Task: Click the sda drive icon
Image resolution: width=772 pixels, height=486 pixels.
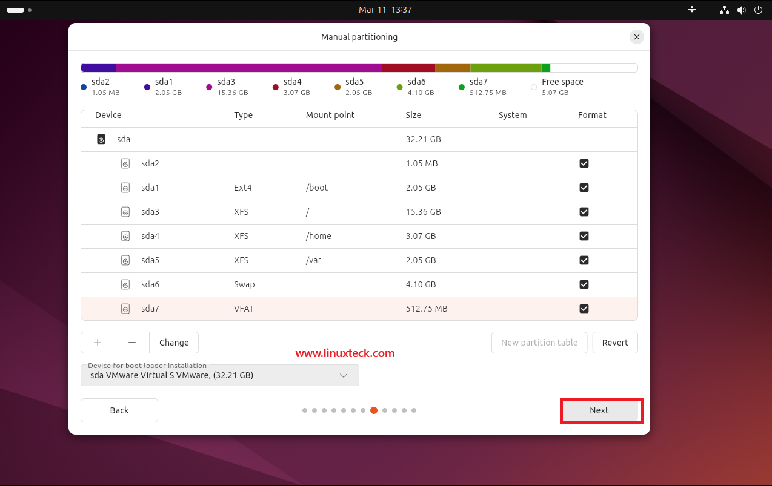Action: 101,139
